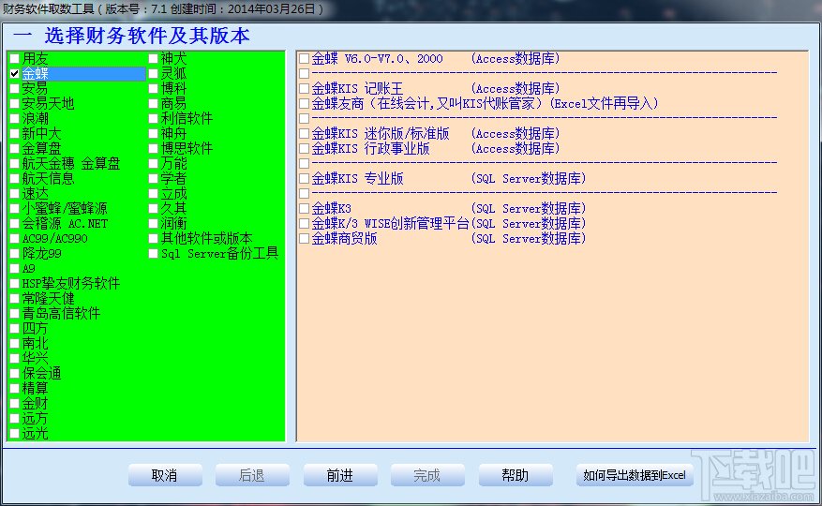Click the 后退 back button
The height and width of the screenshot is (506, 822).
point(252,475)
